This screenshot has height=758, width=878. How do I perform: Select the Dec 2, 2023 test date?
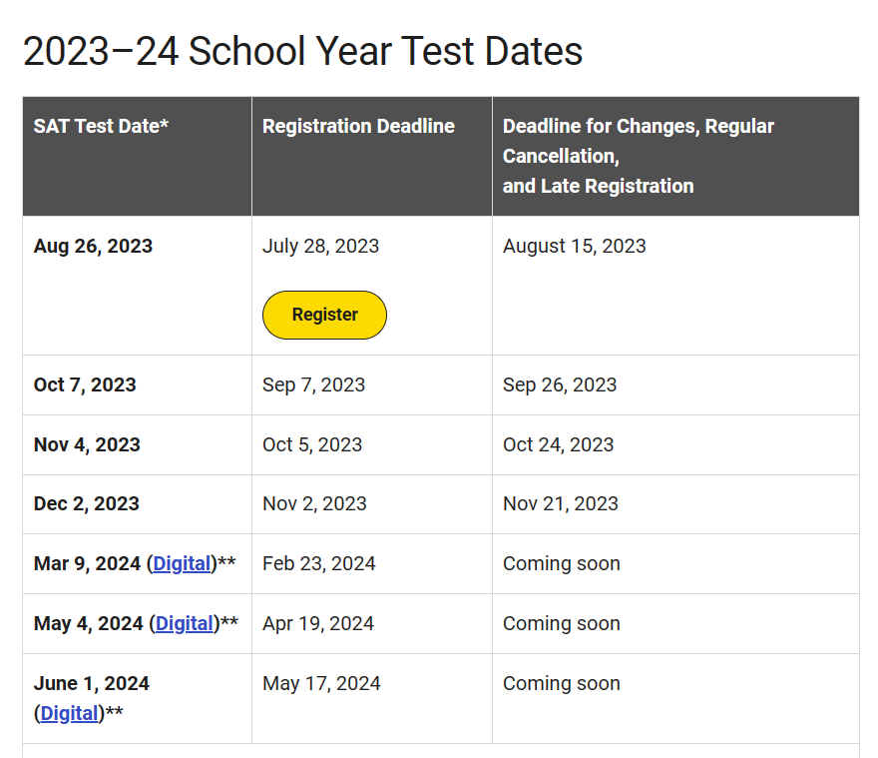[86, 503]
